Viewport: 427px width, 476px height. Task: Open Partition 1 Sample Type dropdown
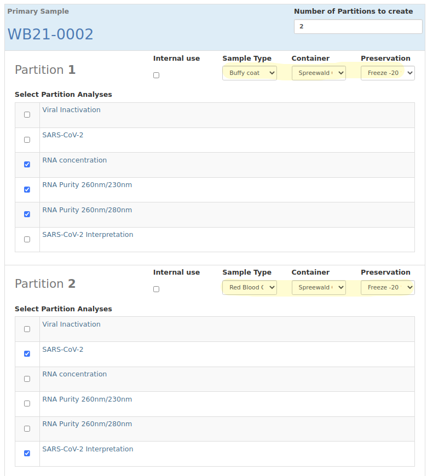click(x=249, y=73)
